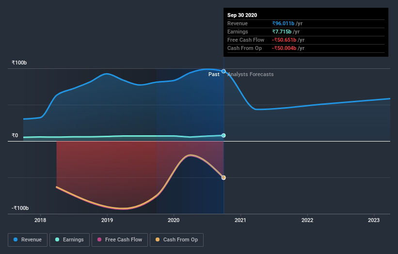
Task: Click the 'Analysts Forecasts' label
Action: pyautogui.click(x=251, y=74)
